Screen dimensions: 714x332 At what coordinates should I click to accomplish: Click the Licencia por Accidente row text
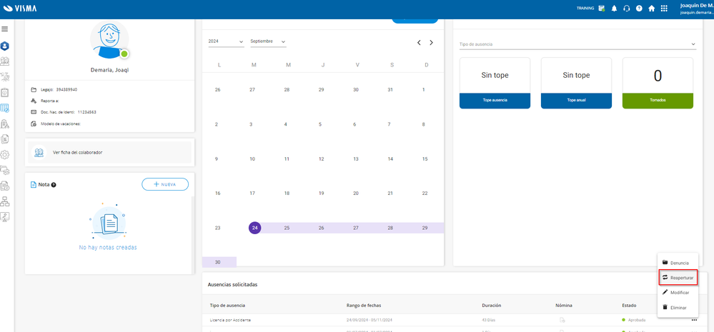pos(230,320)
